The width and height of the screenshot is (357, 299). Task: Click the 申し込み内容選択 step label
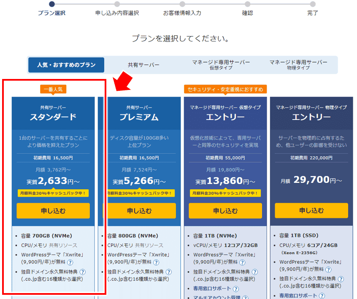pos(117,13)
